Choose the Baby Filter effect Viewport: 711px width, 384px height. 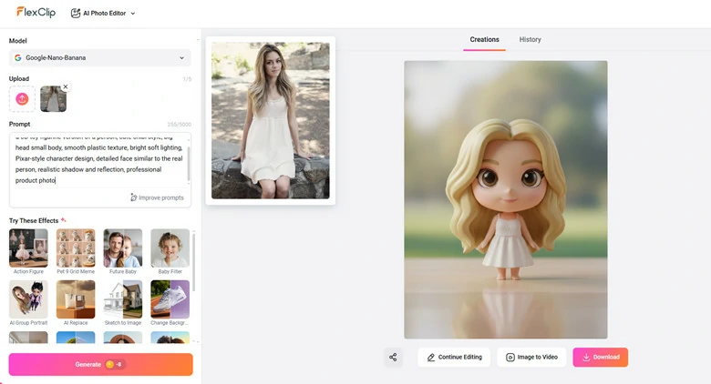170,251
